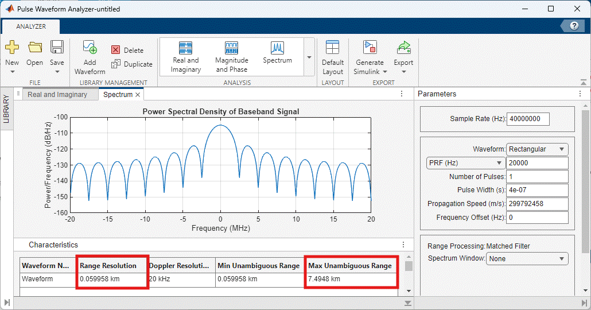Open Generate Simulink menu button
This screenshot has width=591, height=310.
pyautogui.click(x=370, y=57)
